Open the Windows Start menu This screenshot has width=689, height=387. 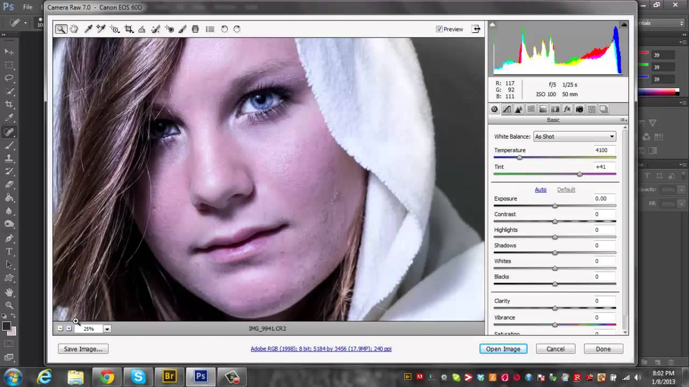(13, 376)
